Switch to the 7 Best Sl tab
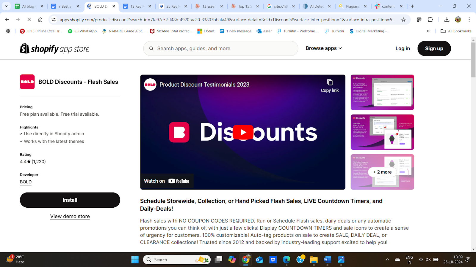 (65, 6)
